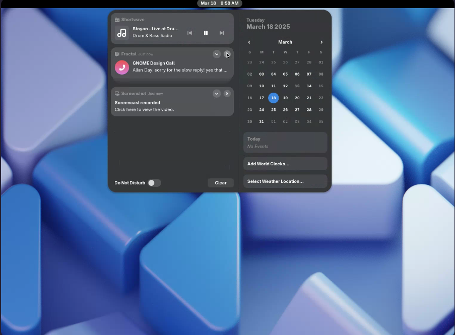Go to previous track in Shortwave
This screenshot has height=335, width=455.
tap(189, 33)
